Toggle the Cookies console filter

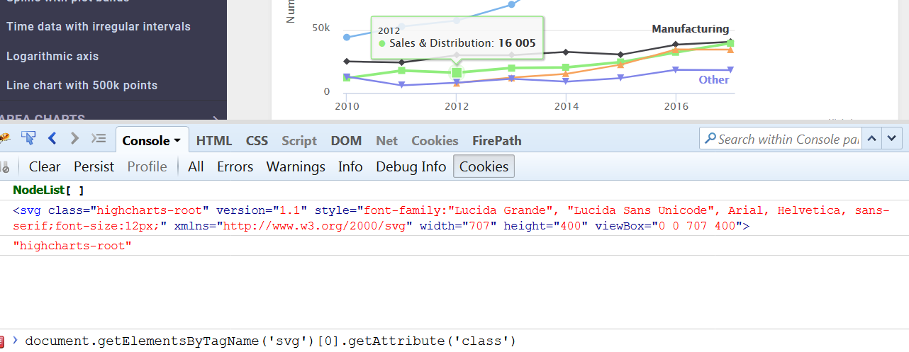[x=484, y=166]
